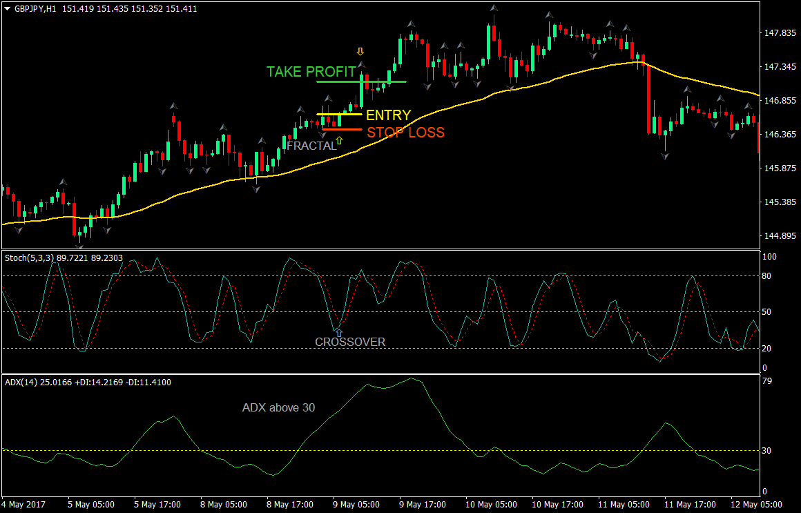Click the 147.835 price on the scale

click(780, 33)
